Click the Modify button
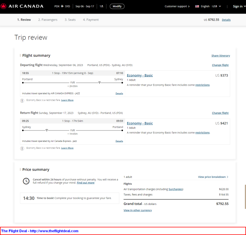246x235 pixels. pyautogui.click(x=117, y=6)
